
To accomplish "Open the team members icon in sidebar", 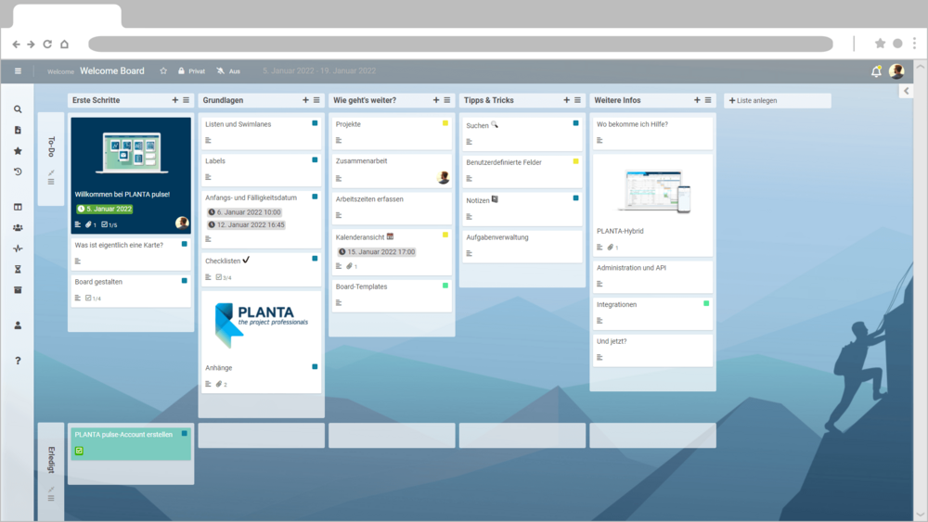I will 18,227.
